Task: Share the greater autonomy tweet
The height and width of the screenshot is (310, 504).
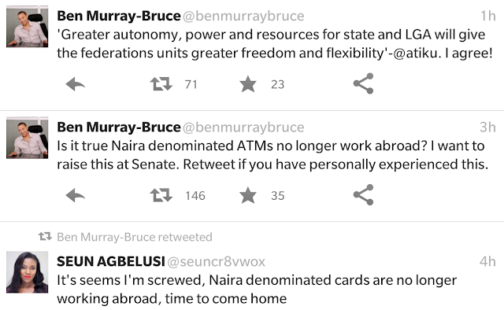Action: (x=364, y=83)
